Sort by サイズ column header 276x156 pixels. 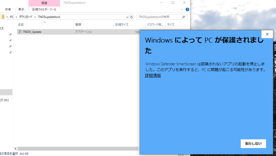(x=171, y=24)
